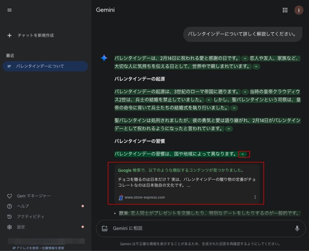The width and height of the screenshot is (309, 251).
Task: Click the Gemini に相談 prompt input field
Action: [201, 228]
